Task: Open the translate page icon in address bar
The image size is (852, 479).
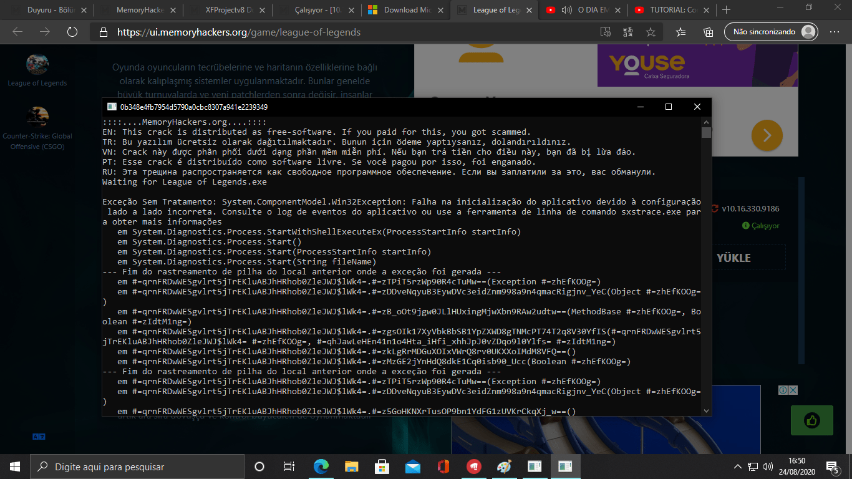Action: [627, 32]
